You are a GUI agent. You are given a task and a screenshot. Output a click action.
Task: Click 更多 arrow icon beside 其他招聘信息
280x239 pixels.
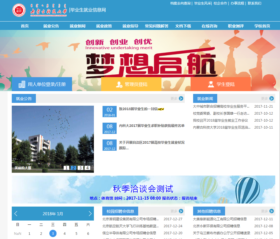click(271, 211)
